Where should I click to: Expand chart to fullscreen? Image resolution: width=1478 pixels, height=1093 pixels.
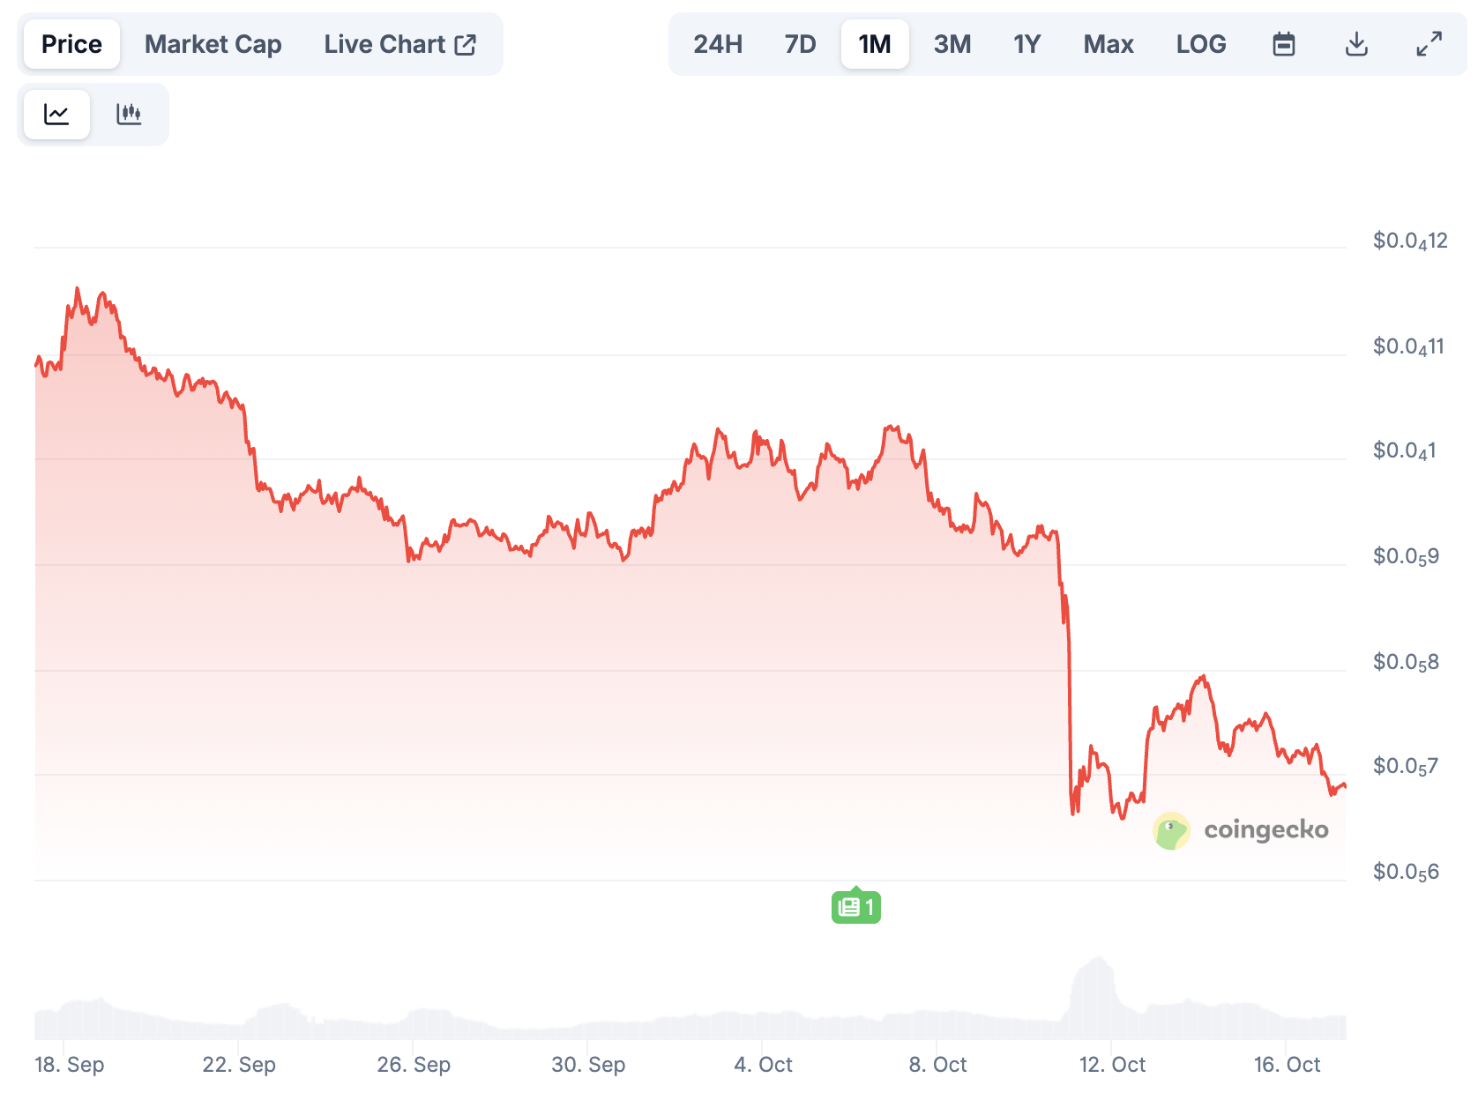point(1429,44)
